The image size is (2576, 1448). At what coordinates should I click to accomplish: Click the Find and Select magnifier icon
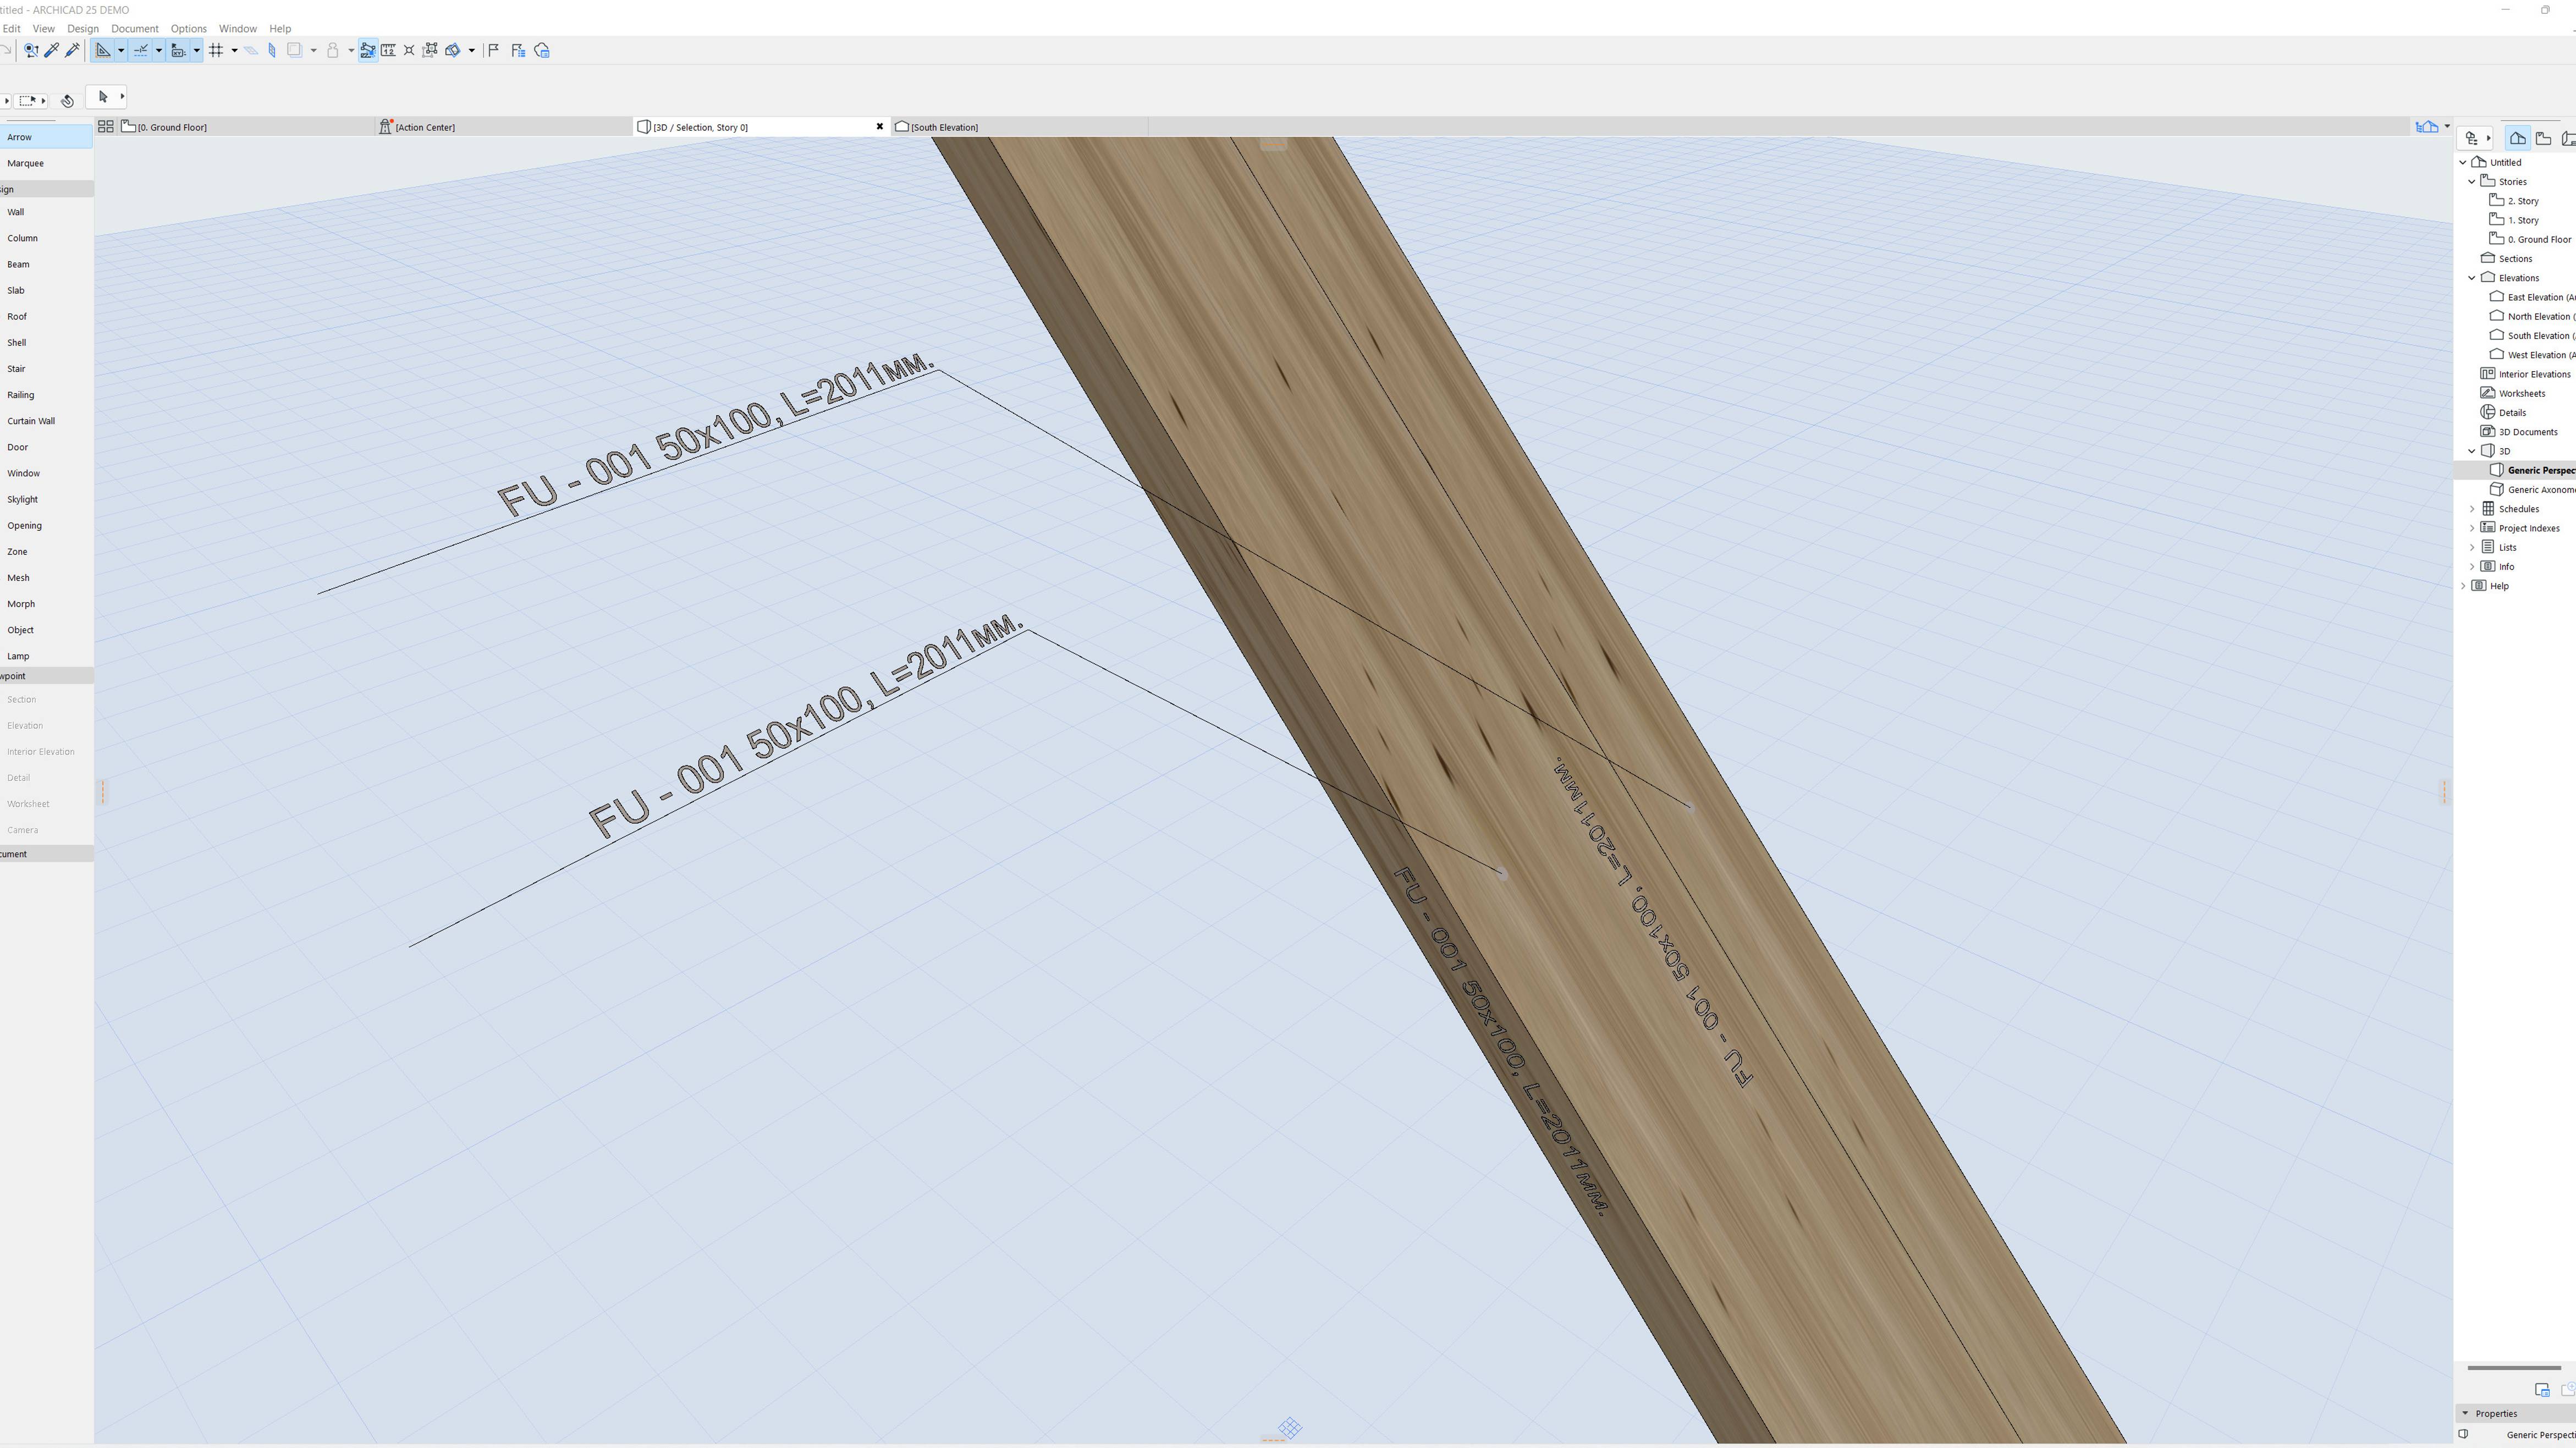coord(31,50)
